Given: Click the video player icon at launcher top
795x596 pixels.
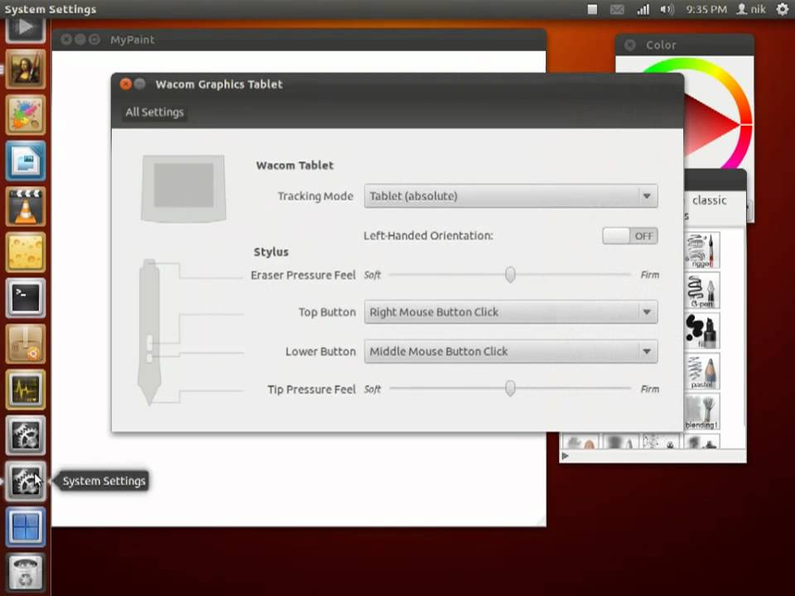Looking at the screenshot, I should pos(26,30).
